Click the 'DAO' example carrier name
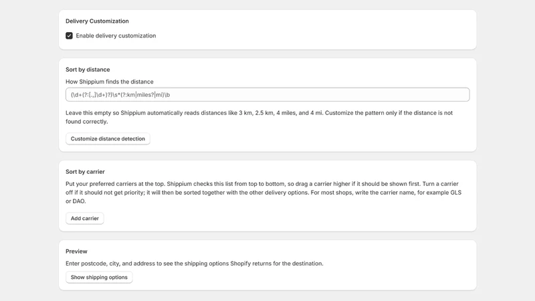 click(x=78, y=201)
